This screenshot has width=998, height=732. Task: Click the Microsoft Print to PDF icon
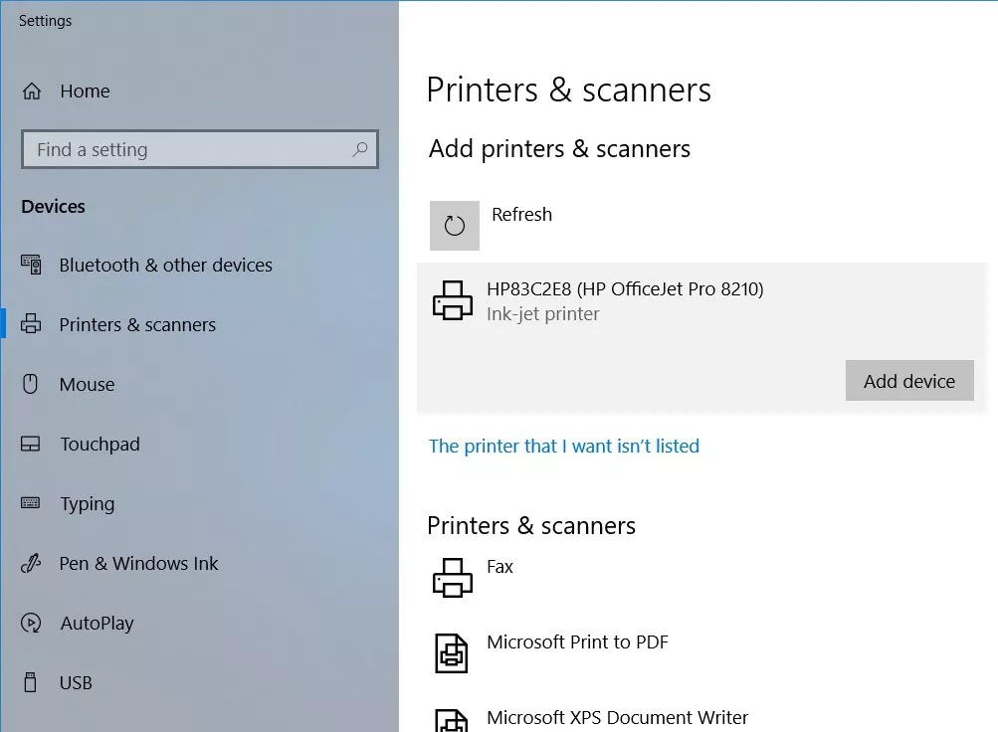point(453,652)
